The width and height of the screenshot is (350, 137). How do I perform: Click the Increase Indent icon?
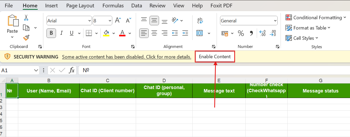[185, 33]
